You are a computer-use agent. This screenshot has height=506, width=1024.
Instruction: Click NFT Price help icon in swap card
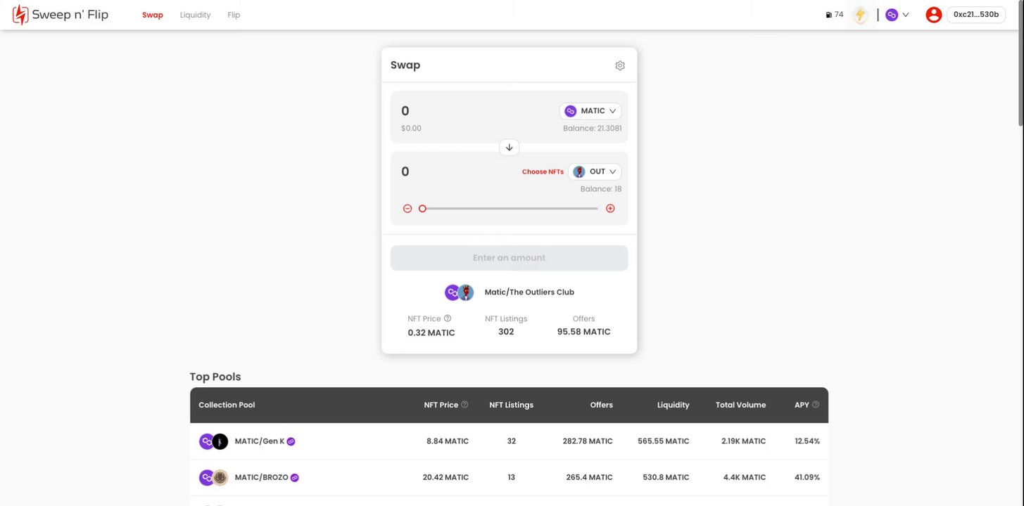448,318
